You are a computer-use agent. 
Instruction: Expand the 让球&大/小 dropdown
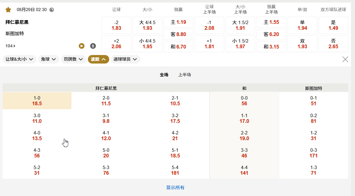pyautogui.click(x=20, y=59)
